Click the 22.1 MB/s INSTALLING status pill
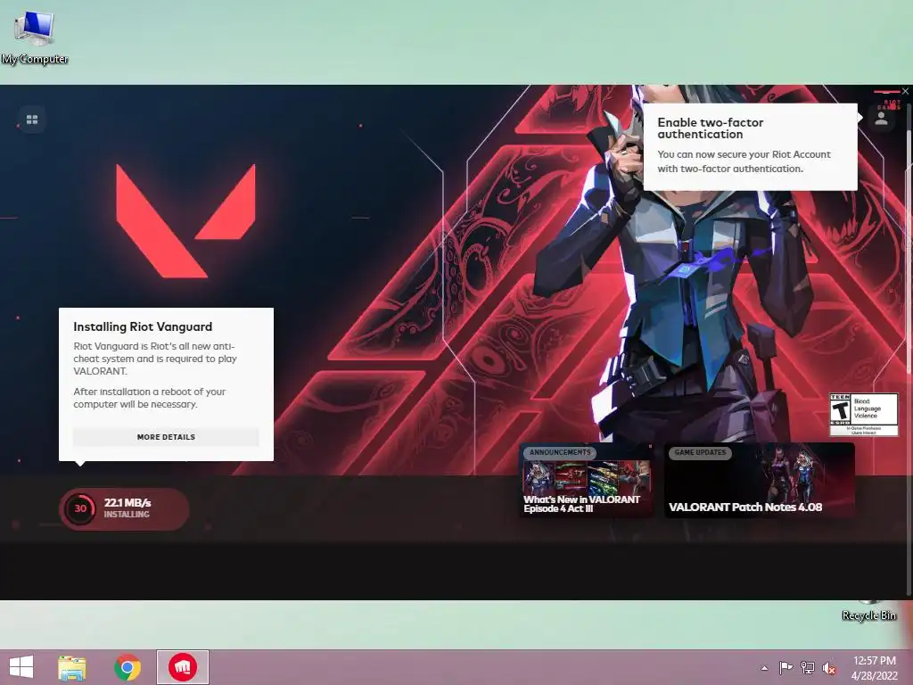 click(125, 508)
